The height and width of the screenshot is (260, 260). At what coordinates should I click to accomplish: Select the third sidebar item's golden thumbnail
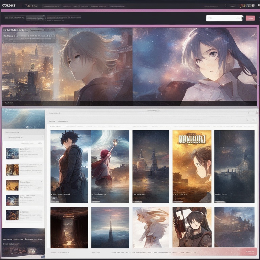click(x=12, y=185)
